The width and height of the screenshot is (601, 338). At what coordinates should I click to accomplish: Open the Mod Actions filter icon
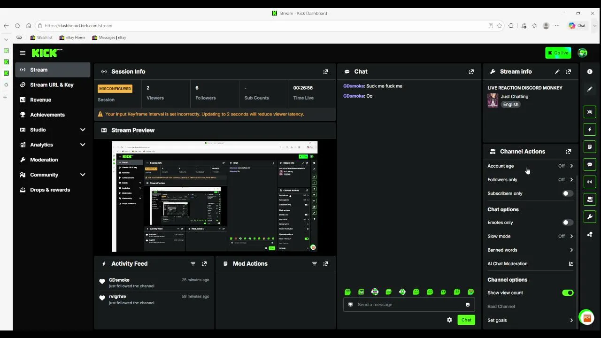[x=315, y=264]
